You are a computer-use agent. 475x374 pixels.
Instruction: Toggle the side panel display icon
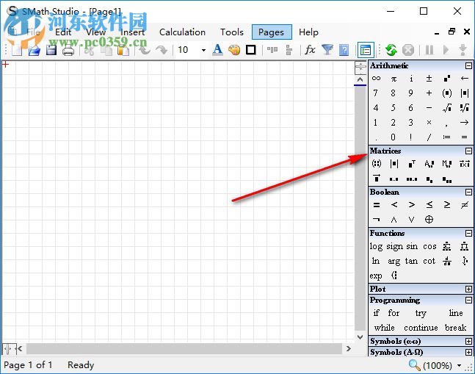[x=366, y=50]
